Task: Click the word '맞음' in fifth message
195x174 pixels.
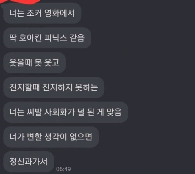Action: coord(114,112)
